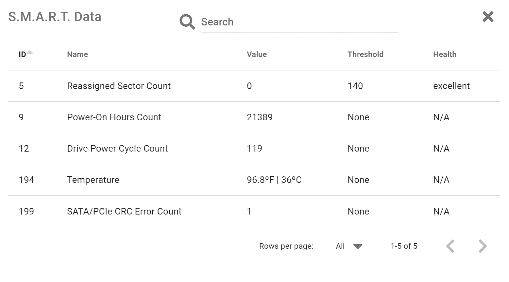This screenshot has width=509, height=282.
Task: Click the excellent health status
Action: point(451,86)
